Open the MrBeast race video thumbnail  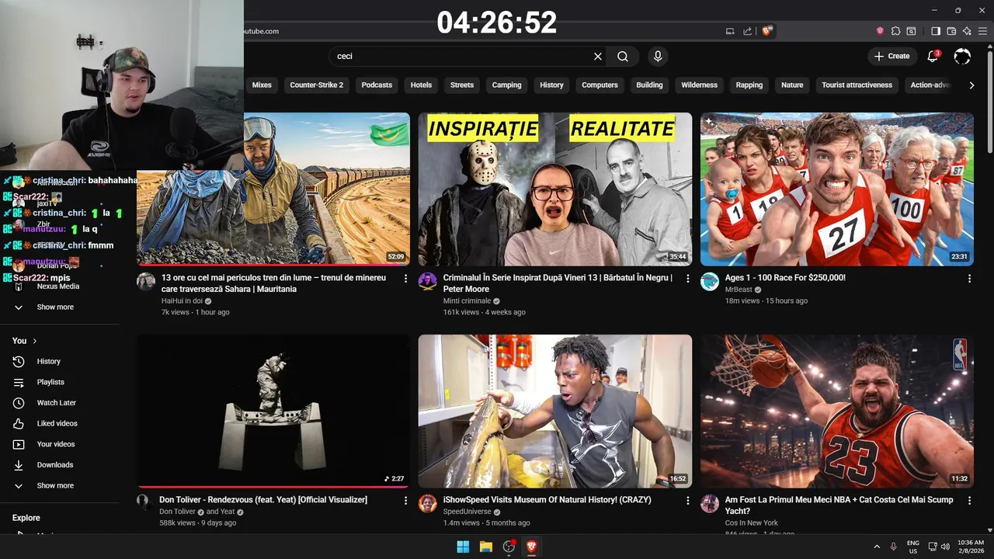click(837, 189)
